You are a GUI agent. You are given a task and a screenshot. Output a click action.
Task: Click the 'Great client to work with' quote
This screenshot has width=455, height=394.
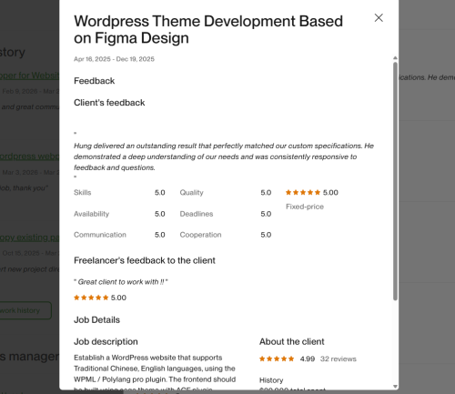click(x=121, y=282)
